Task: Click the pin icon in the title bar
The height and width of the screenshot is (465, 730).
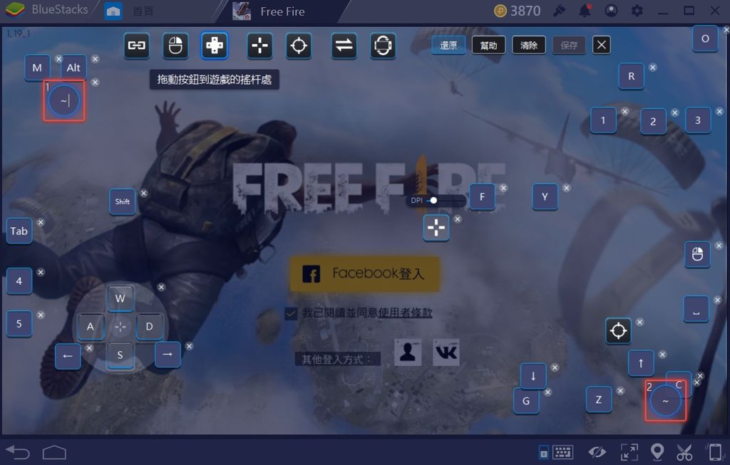Action: pos(559,11)
